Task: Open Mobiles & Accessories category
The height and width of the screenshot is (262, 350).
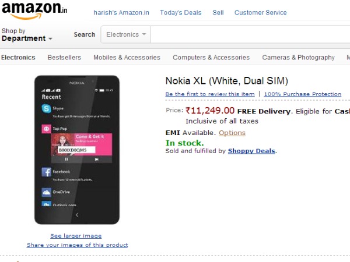Action: (x=127, y=58)
